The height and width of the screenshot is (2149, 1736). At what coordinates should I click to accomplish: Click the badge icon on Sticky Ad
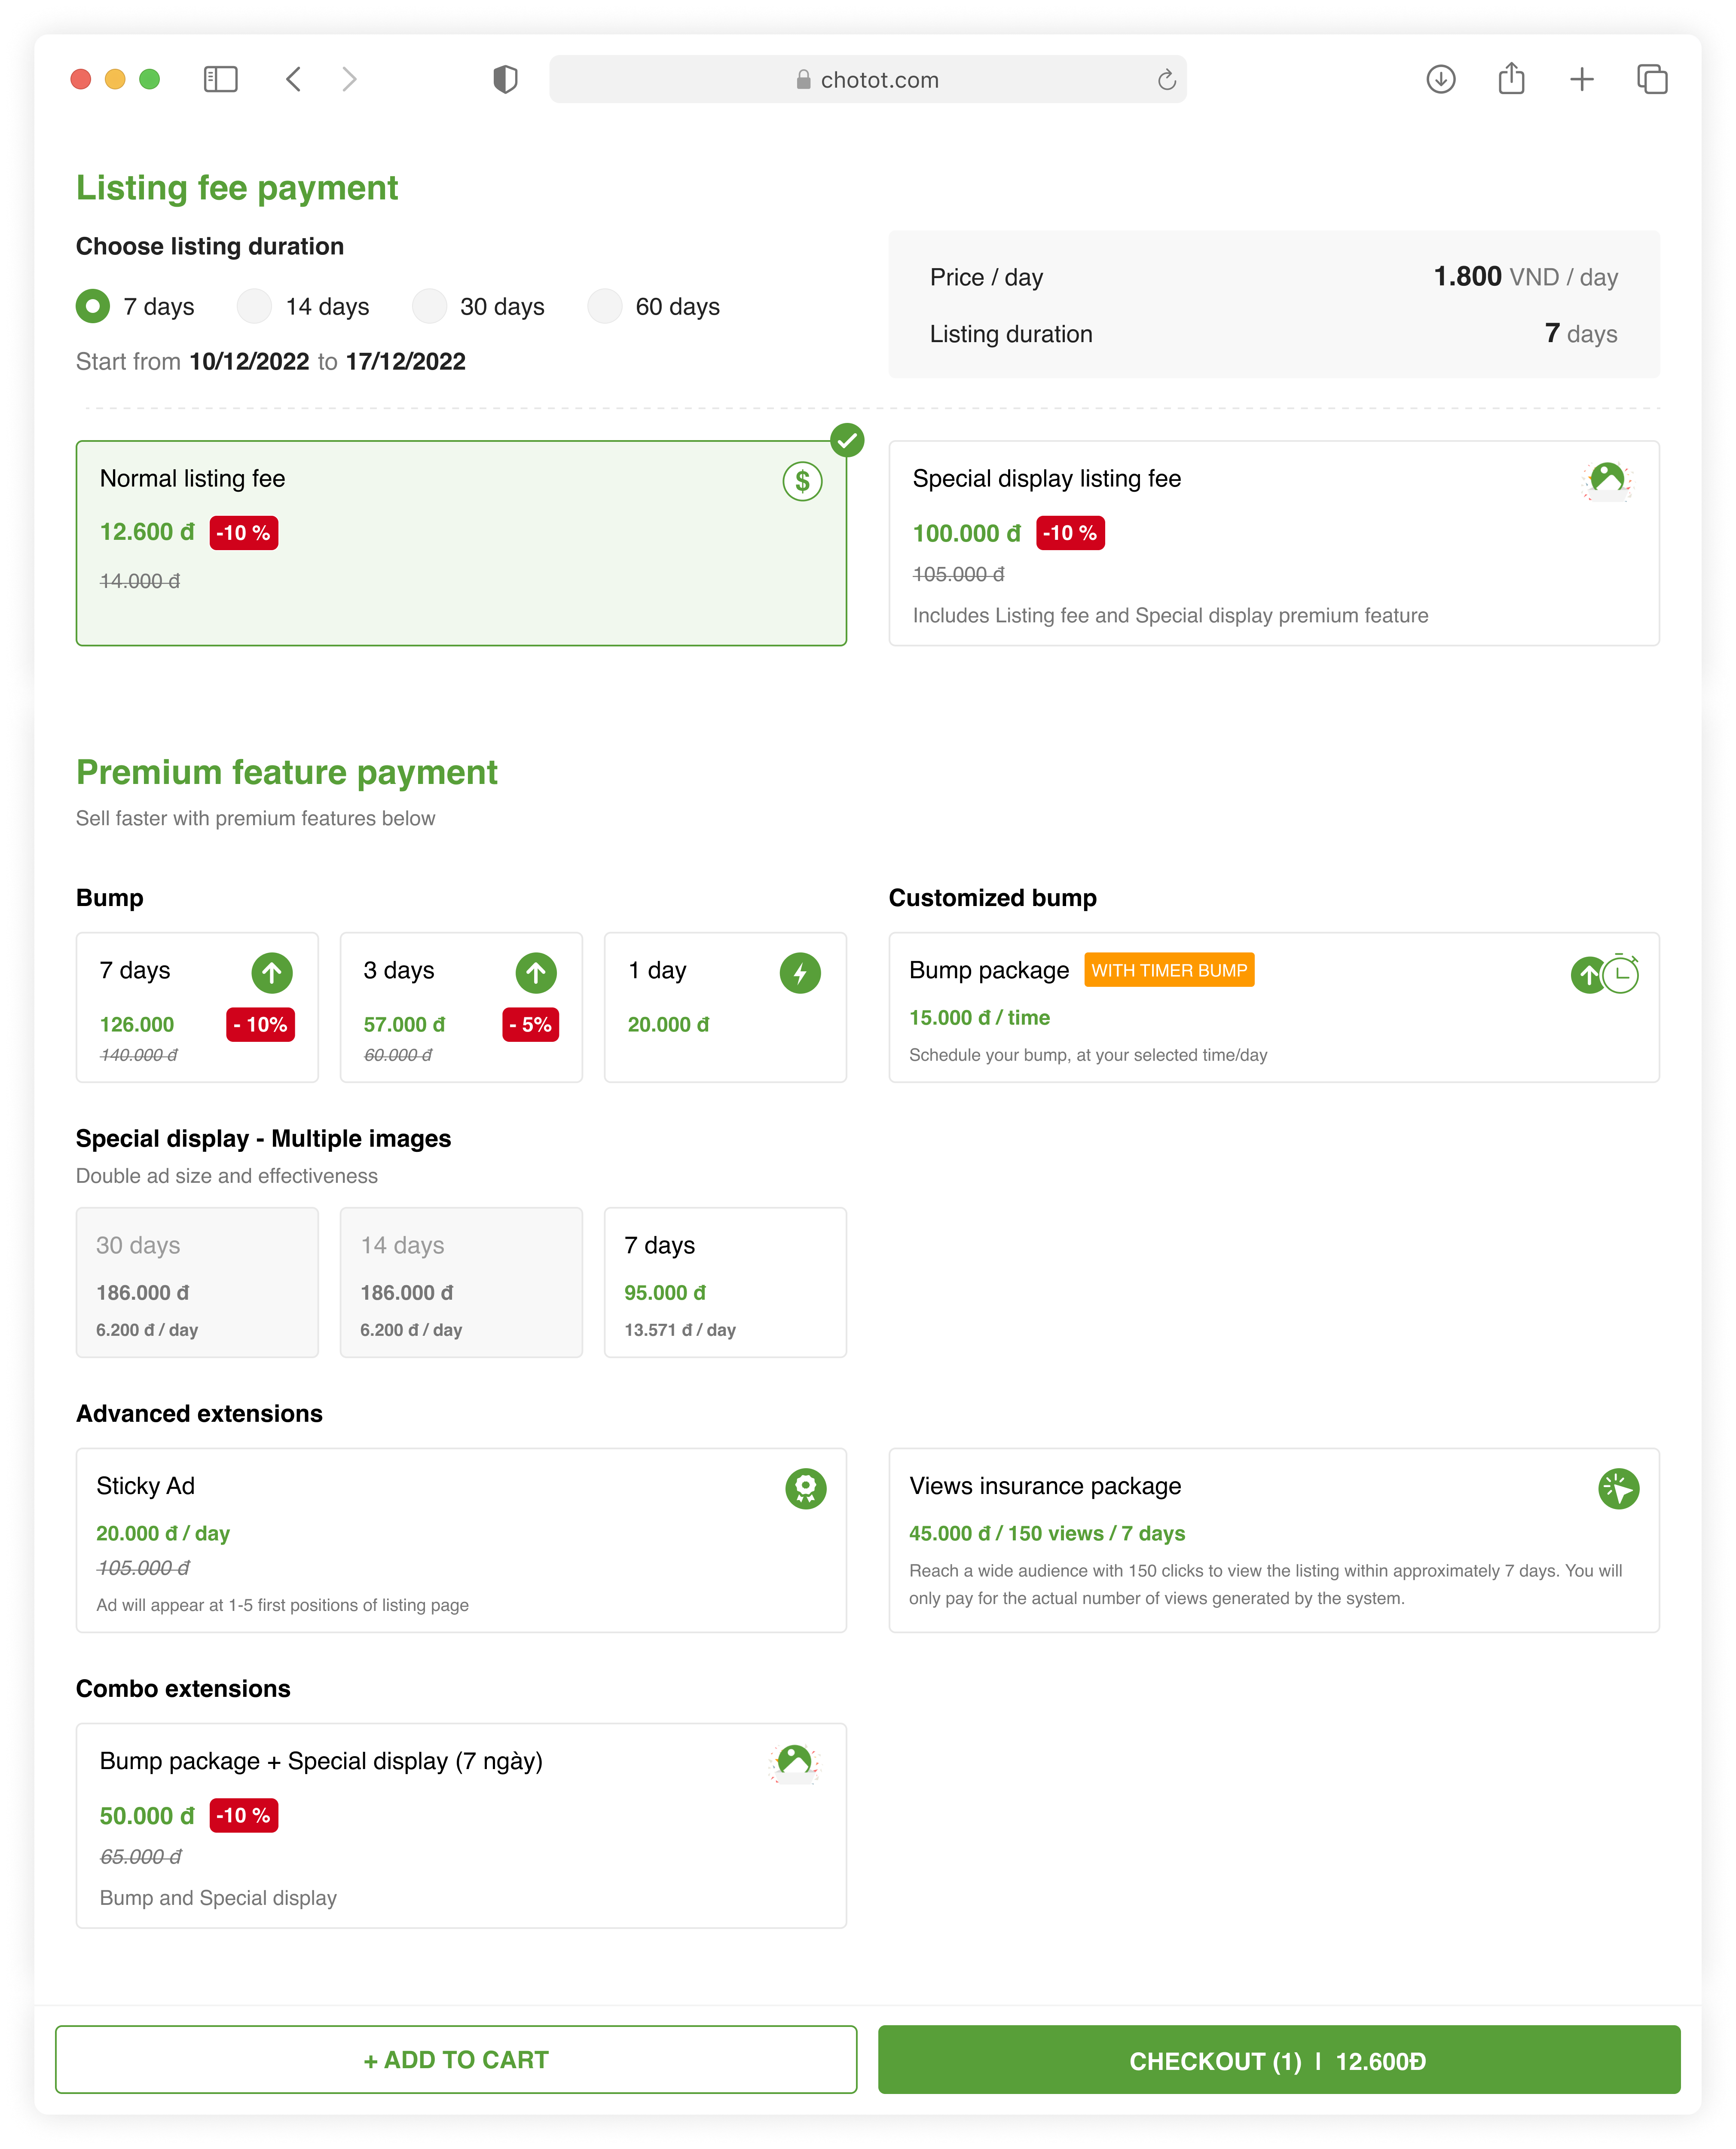point(806,1488)
